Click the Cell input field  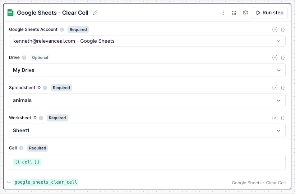(147, 162)
